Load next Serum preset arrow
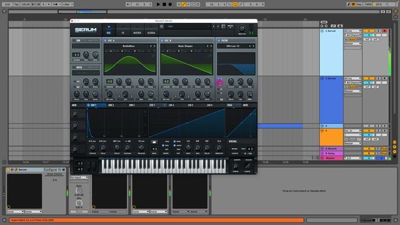 click(218, 26)
